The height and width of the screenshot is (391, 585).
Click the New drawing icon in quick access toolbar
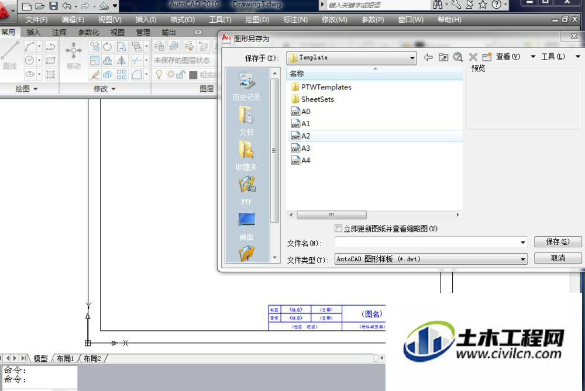pos(26,6)
